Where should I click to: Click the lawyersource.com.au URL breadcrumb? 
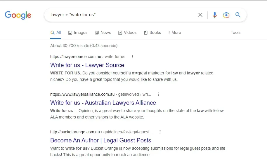click(x=88, y=57)
